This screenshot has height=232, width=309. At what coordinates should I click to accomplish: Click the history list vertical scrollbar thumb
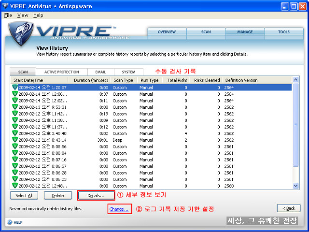click(295, 125)
